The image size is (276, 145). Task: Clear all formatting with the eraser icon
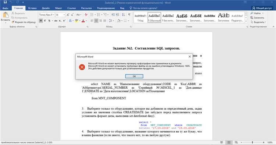(86, 15)
